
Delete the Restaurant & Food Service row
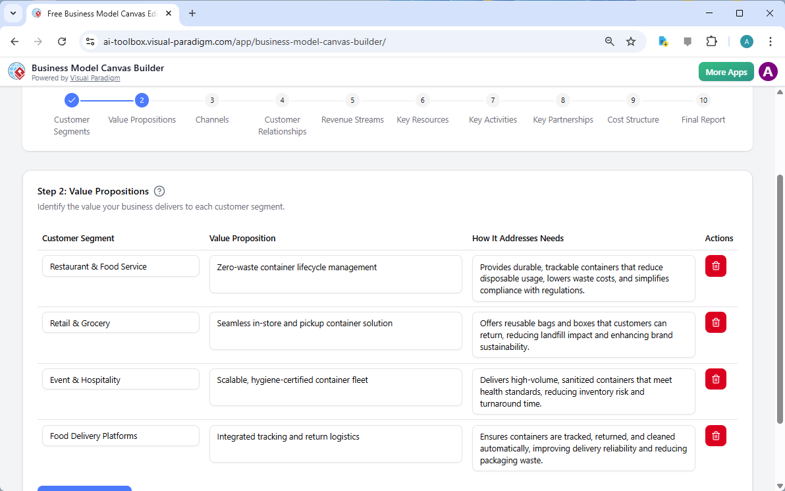[715, 266]
